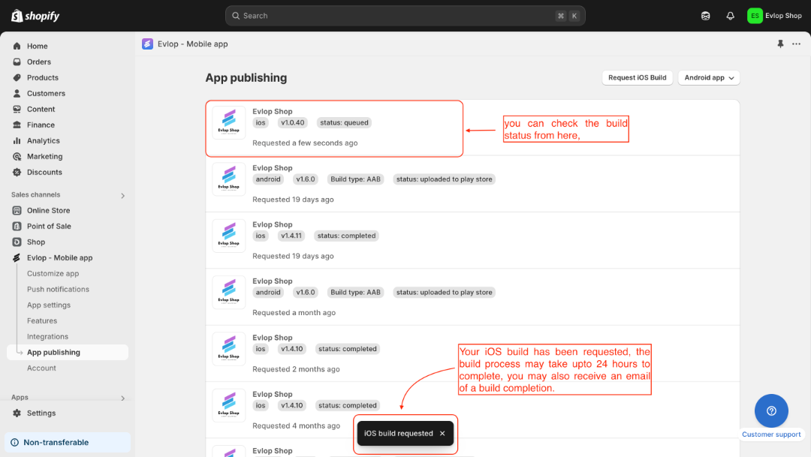Open the Shop channel icon
Screen dimensions: 811x457
point(17,242)
